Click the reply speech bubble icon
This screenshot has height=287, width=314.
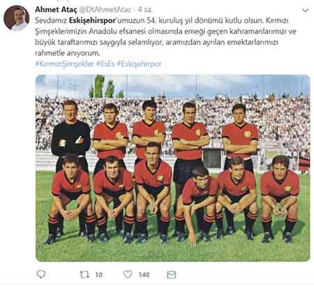[x=41, y=274]
